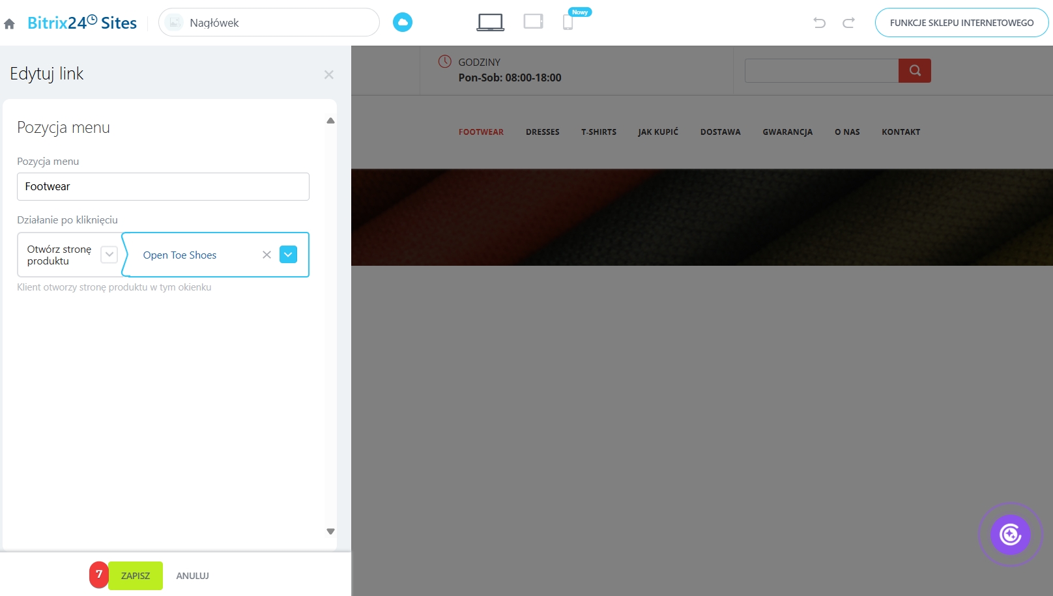Click the Pon-Sob: 08:00-18:00 hours text

coord(510,78)
